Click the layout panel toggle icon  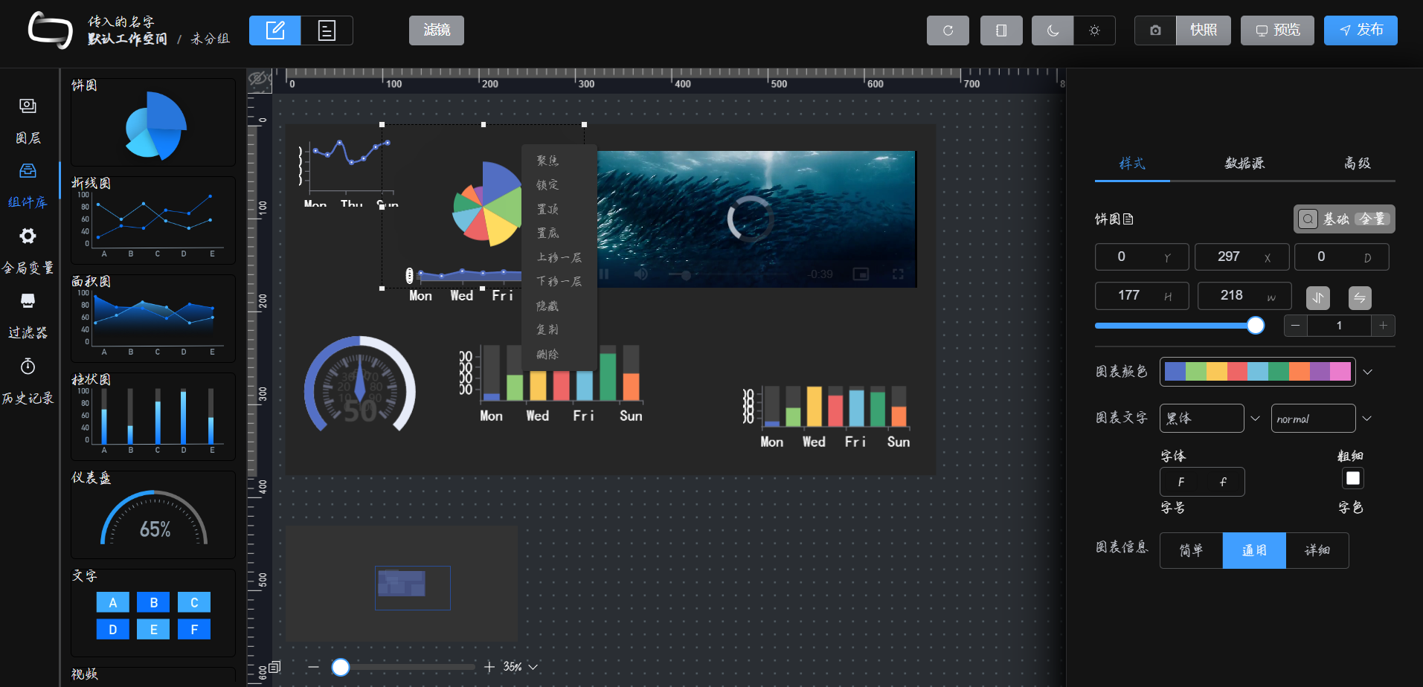pyautogui.click(x=1001, y=30)
